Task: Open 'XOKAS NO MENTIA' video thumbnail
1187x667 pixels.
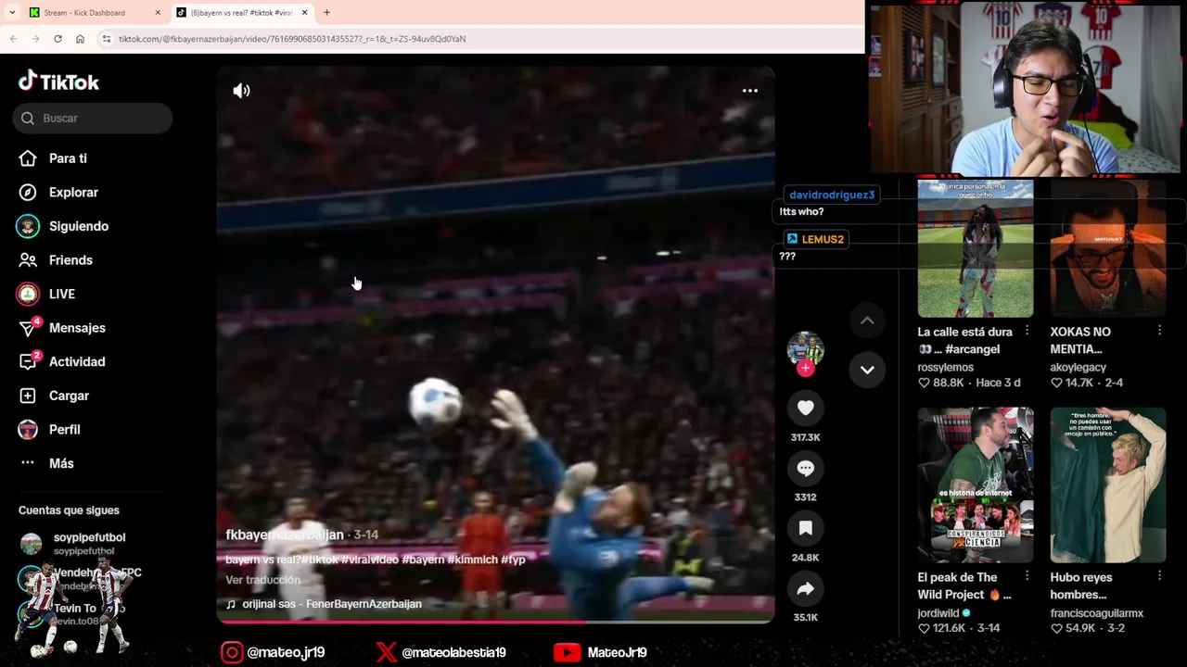Action: tap(1107, 249)
